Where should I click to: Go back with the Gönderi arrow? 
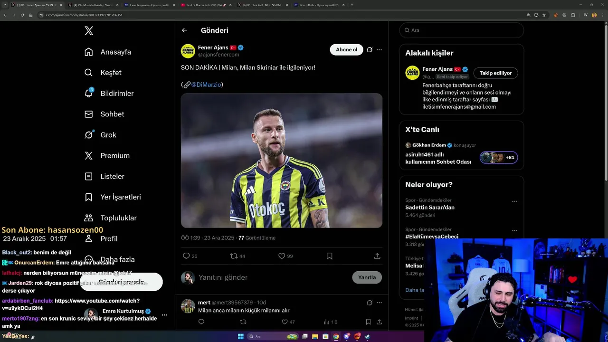pos(185,30)
